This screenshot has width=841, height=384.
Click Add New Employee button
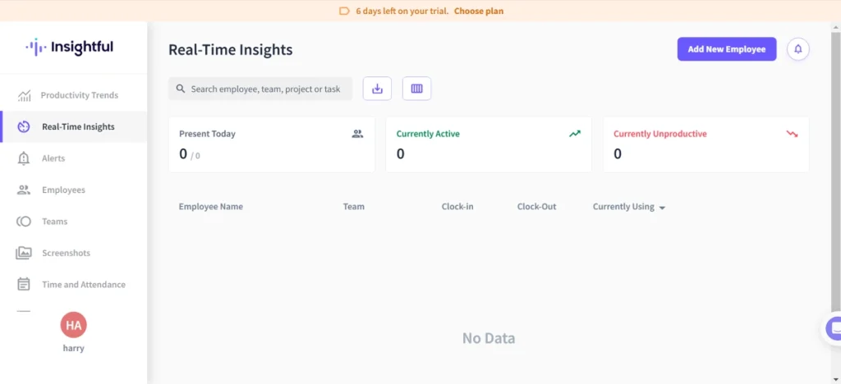click(x=727, y=49)
